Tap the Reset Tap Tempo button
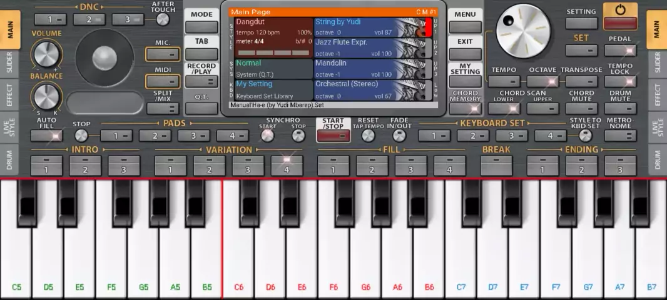Screen dimensions: 667x300 (x=369, y=136)
